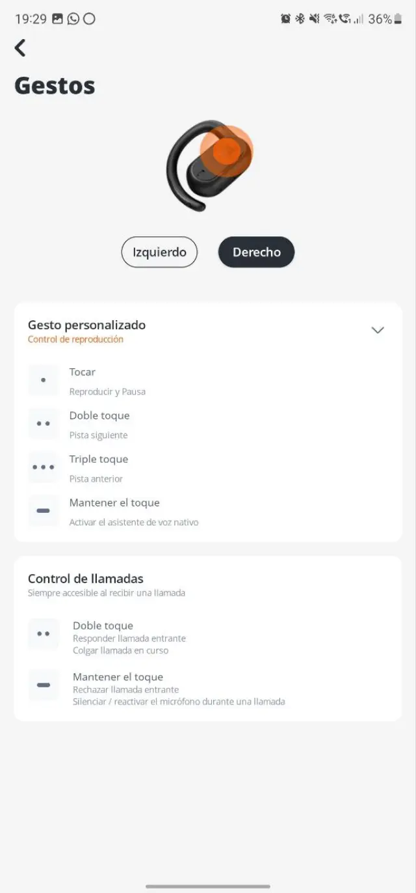Tap the bottom home gesture bar
Screen dimensions: 416x893
coord(208,886)
